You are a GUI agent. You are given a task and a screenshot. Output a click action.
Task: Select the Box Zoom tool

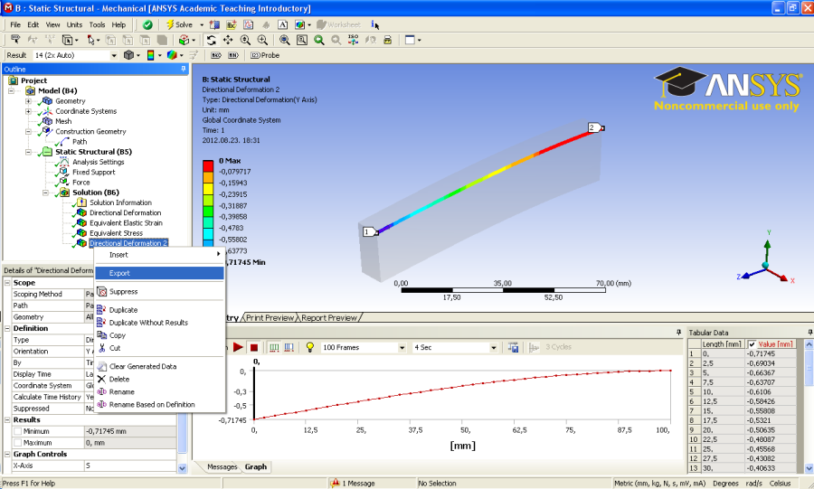point(262,40)
